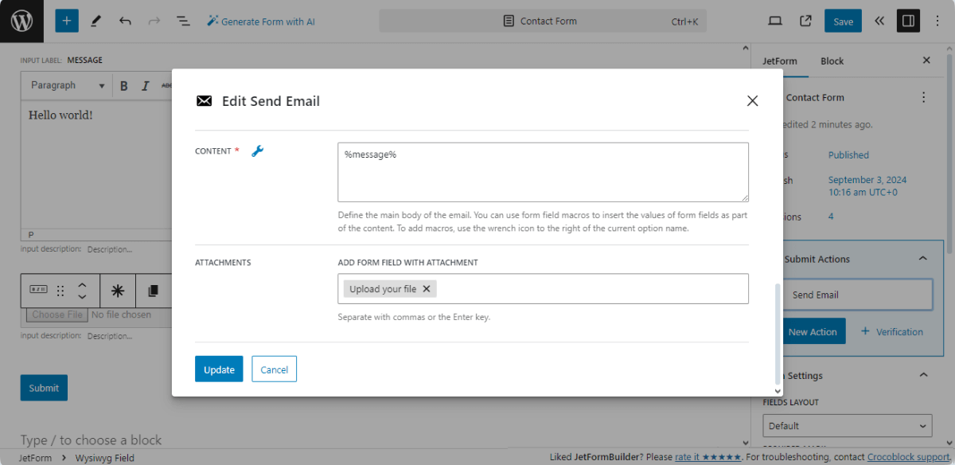Click the Update button in the modal
Viewport: 955px width, 465px height.
pos(219,369)
